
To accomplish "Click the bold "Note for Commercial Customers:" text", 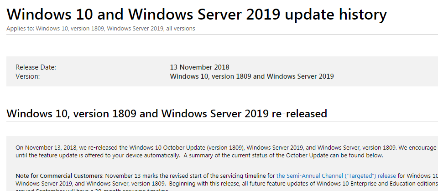I will [60, 175].
